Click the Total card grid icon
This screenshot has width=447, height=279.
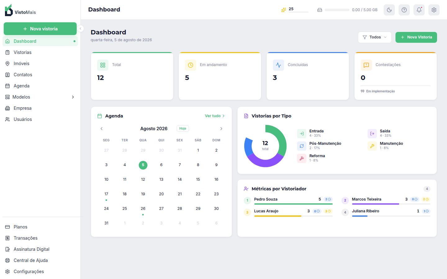(x=103, y=65)
